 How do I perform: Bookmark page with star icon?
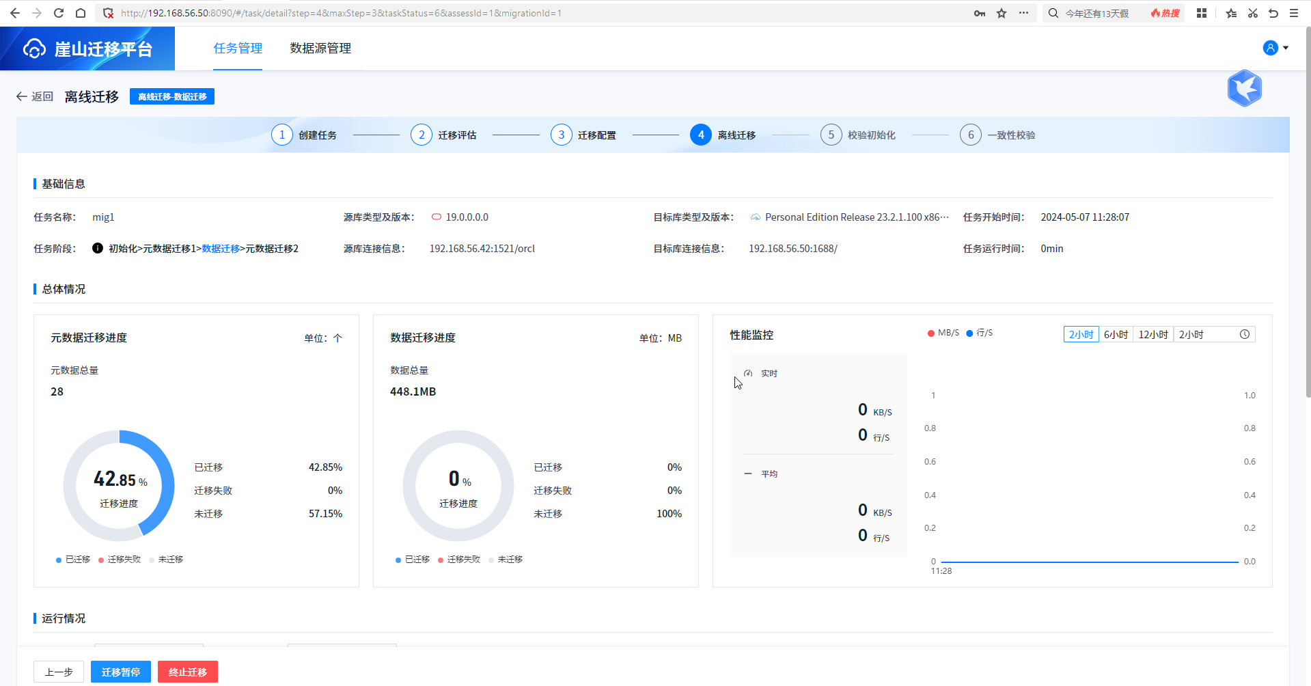point(1002,13)
